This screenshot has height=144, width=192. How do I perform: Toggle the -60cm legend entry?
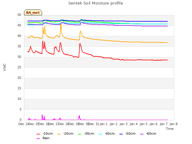148,134
